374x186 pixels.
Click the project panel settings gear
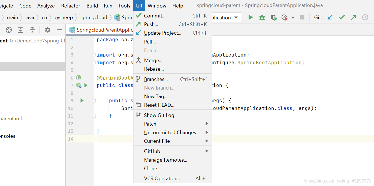click(48, 30)
